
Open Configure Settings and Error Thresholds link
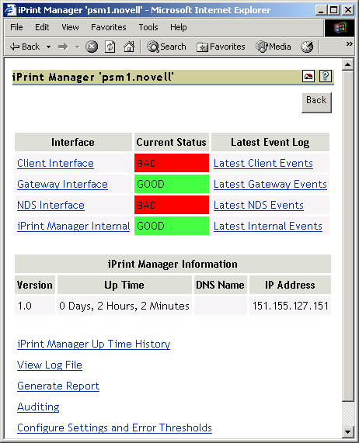tap(114, 427)
